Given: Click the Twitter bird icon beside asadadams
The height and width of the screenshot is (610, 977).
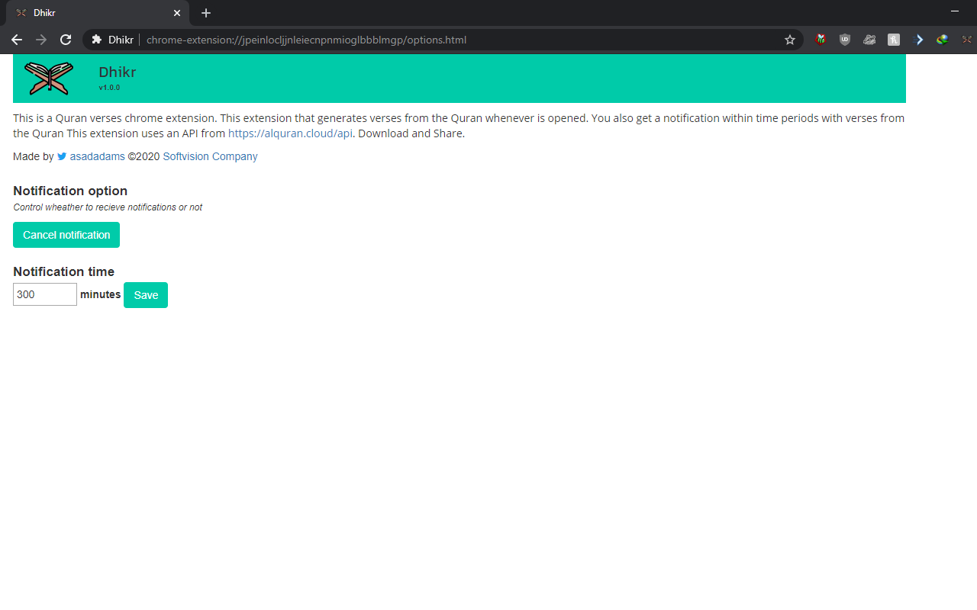Looking at the screenshot, I should (x=62, y=156).
